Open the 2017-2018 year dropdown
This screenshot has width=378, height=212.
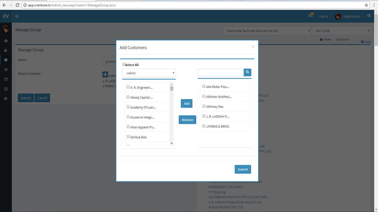click(x=341, y=31)
